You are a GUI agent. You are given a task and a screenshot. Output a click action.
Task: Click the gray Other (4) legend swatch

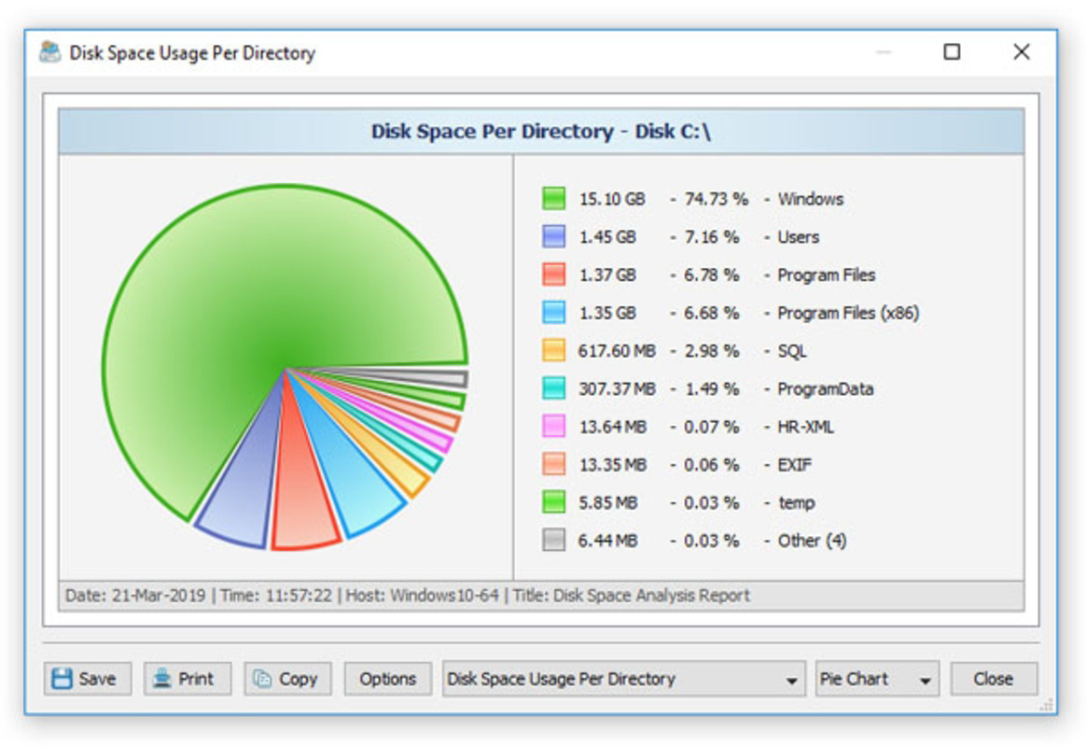coord(553,541)
